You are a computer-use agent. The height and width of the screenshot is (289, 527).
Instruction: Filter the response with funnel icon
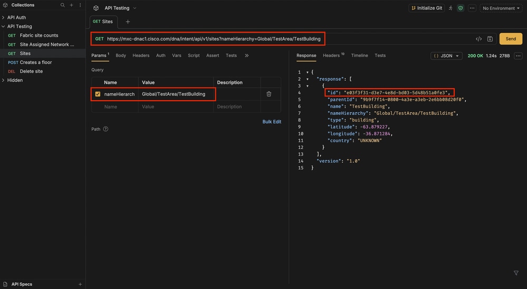[x=516, y=273]
